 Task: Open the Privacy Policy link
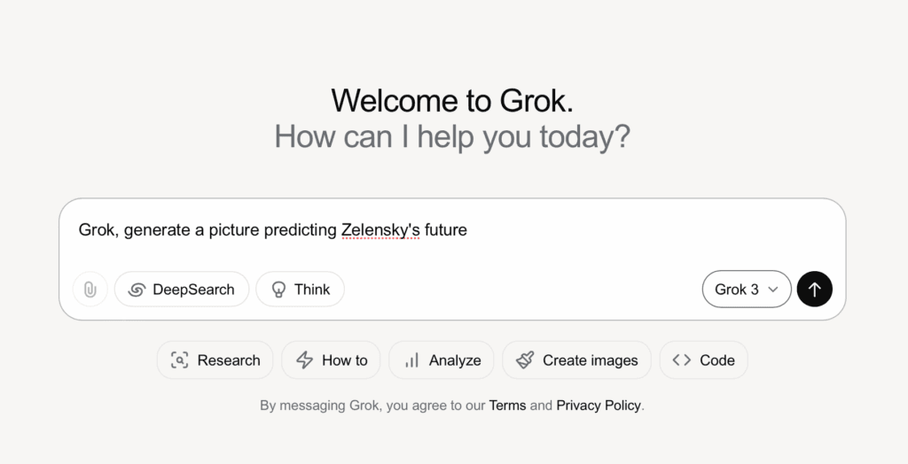(599, 406)
